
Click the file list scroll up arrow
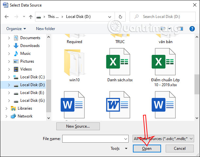click(197, 37)
